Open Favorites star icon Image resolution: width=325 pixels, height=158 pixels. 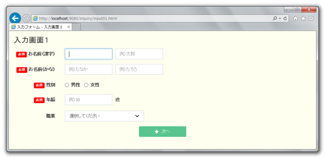(303, 19)
